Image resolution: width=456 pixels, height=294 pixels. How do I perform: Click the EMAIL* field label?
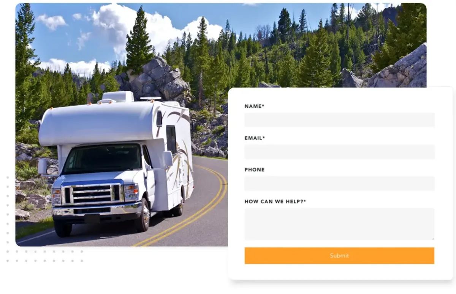point(255,138)
